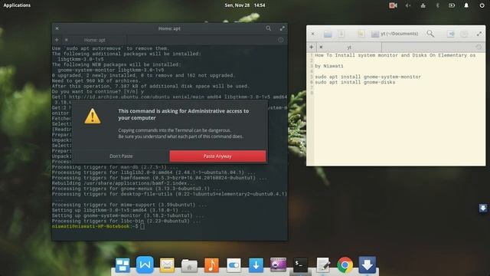Screen dimensions: 490x276
Task: Open the find magnifier in text editor
Action: click(430, 34)
